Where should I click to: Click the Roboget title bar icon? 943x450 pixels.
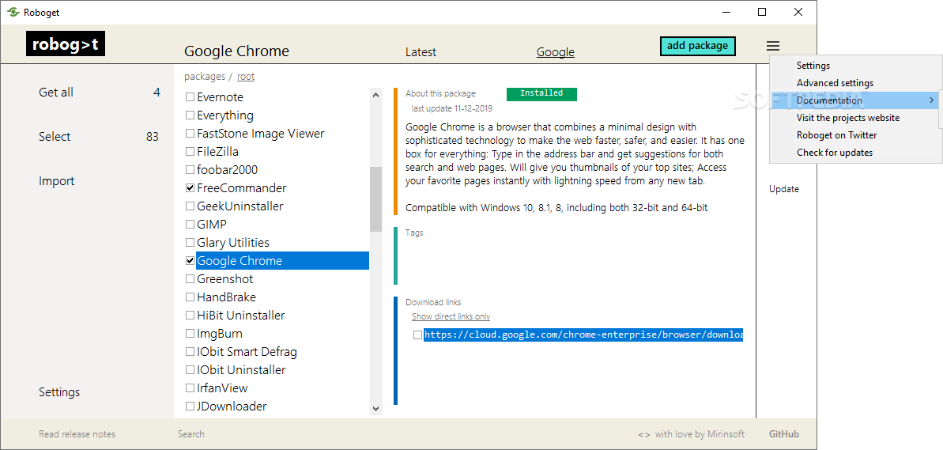click(x=13, y=12)
